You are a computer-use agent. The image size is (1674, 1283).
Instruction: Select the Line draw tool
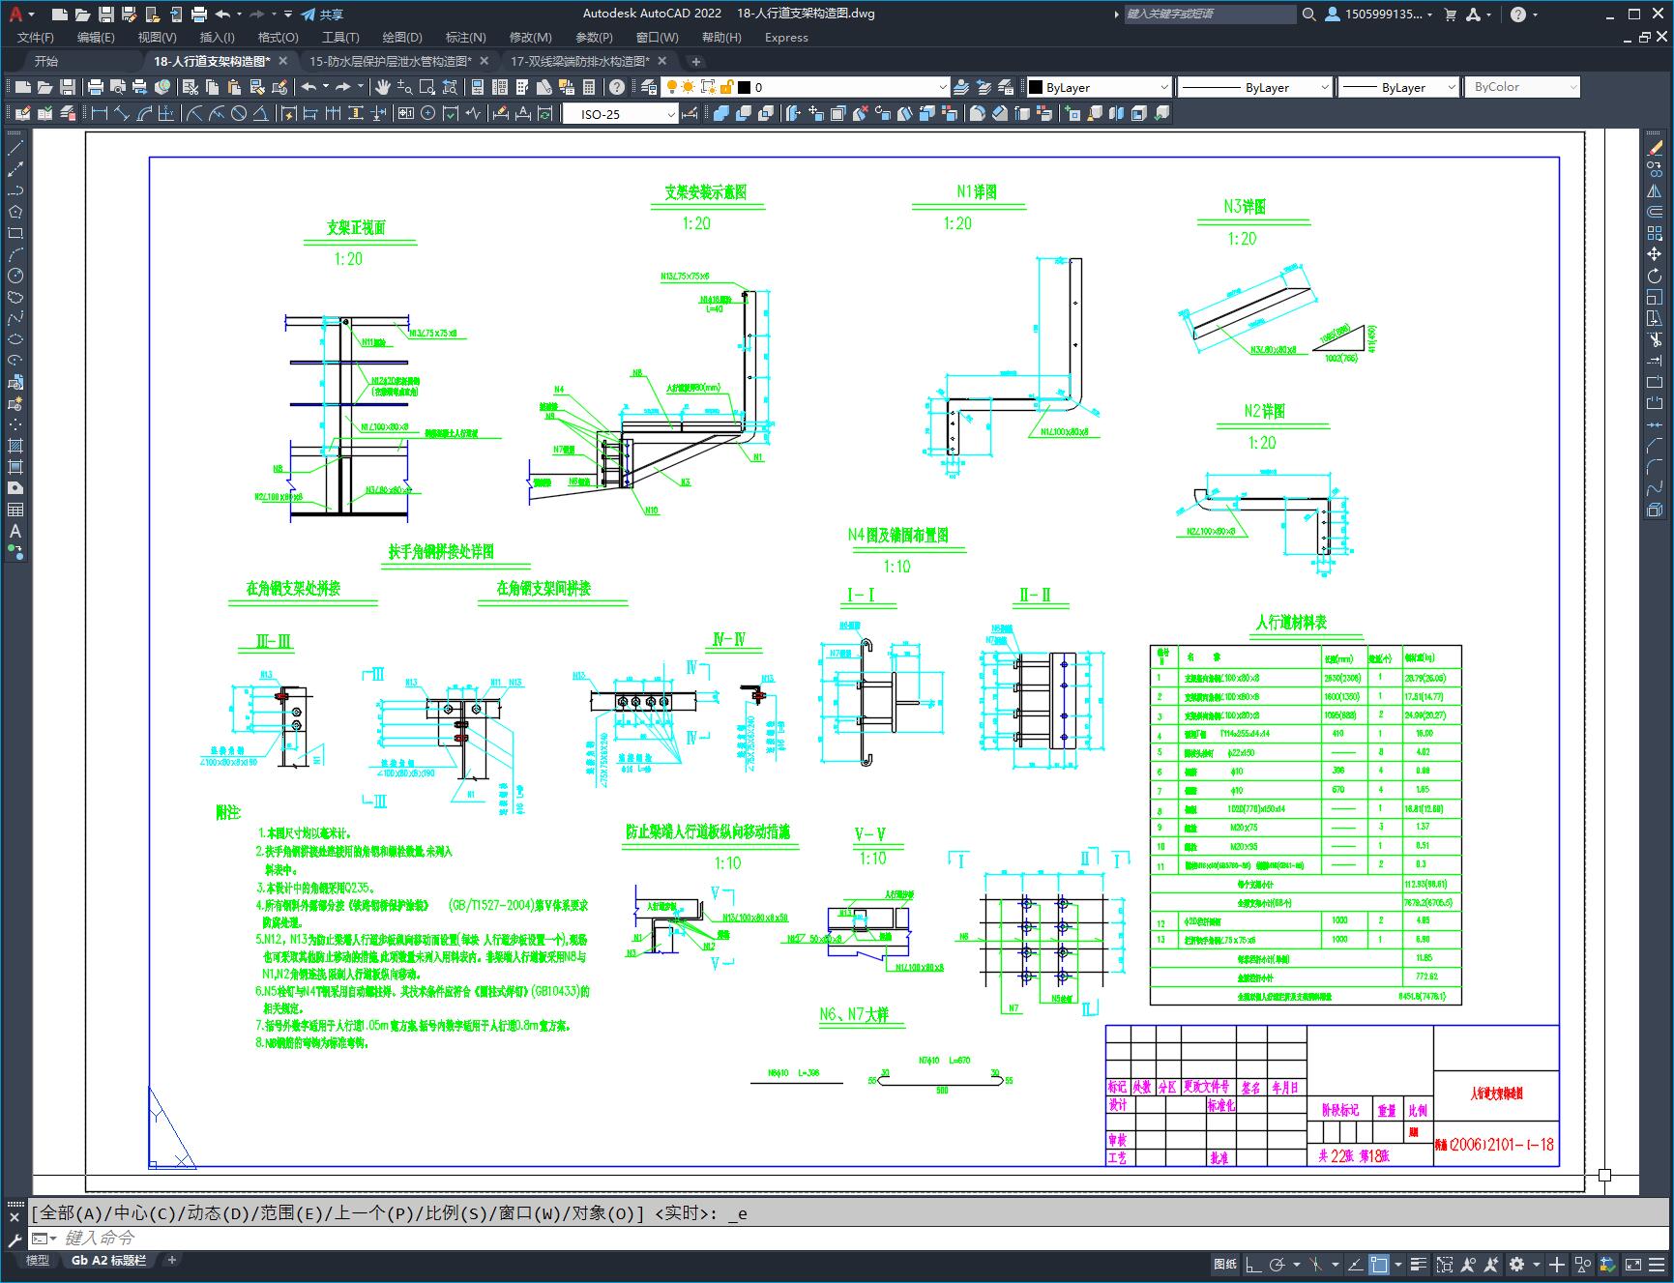click(15, 148)
